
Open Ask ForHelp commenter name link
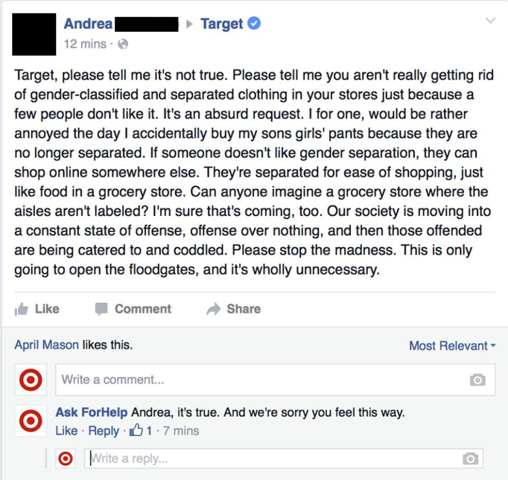click(x=92, y=412)
